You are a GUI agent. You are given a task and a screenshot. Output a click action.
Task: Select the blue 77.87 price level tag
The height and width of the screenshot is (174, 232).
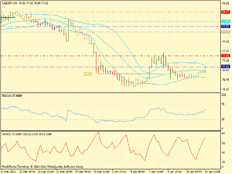pyautogui.click(x=225, y=26)
